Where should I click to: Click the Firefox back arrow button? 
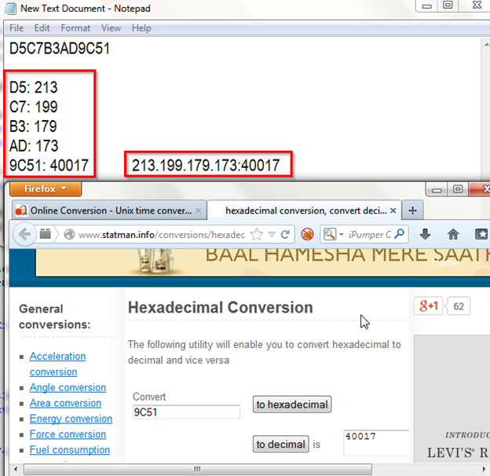pos(24,234)
